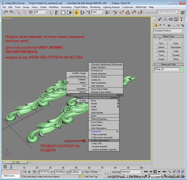The width and height of the screenshot is (187, 180).
Task: Select the Lights category icon
Action: (x=165, y=25)
